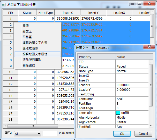
Task: Select 清除所有選取 in the context menu
Action: [32, 60]
